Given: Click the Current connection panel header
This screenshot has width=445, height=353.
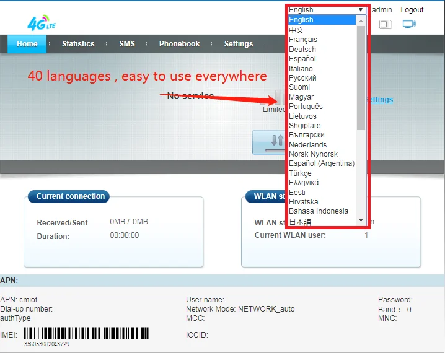Looking at the screenshot, I should (x=69, y=196).
